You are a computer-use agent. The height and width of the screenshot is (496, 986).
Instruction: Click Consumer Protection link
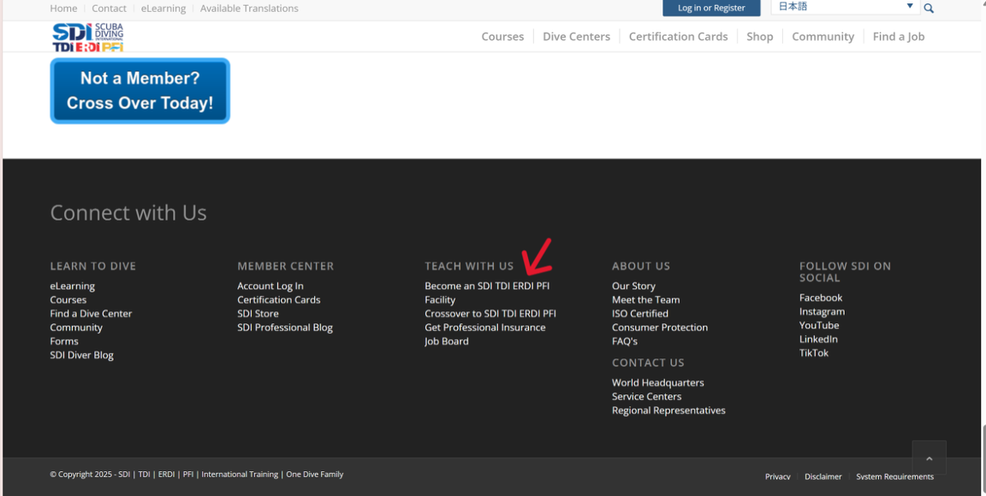pos(660,328)
